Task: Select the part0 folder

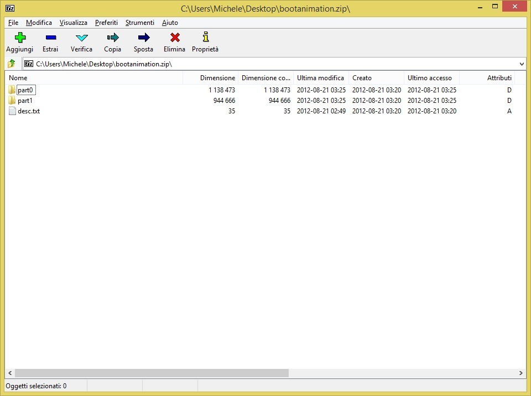Action: coord(25,90)
